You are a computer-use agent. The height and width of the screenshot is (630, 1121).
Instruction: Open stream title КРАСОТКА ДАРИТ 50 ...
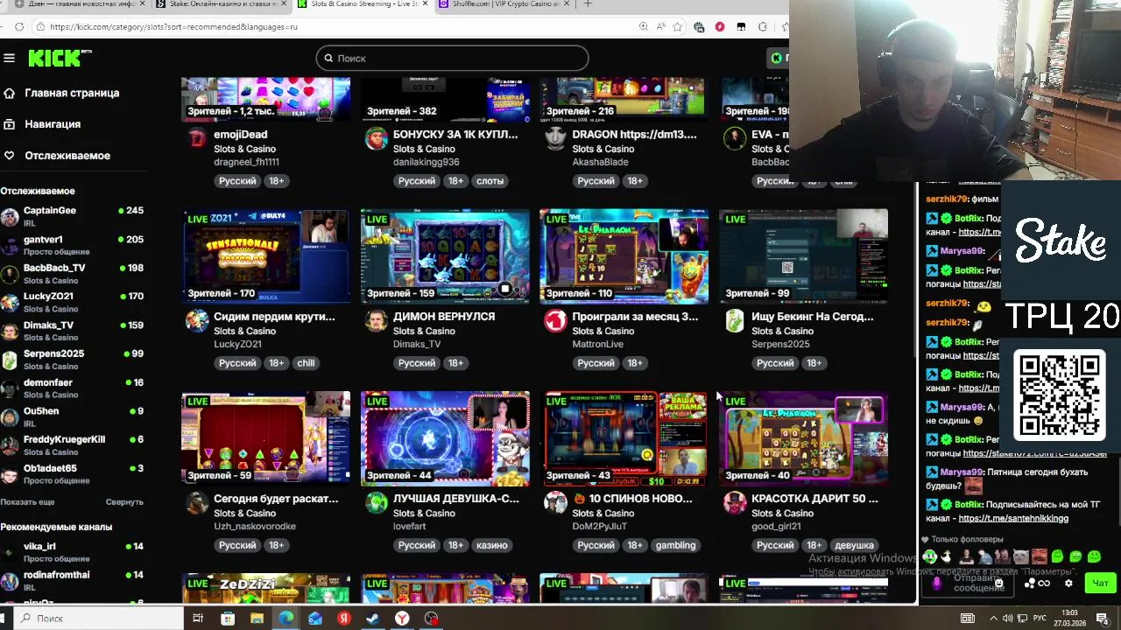(x=814, y=499)
